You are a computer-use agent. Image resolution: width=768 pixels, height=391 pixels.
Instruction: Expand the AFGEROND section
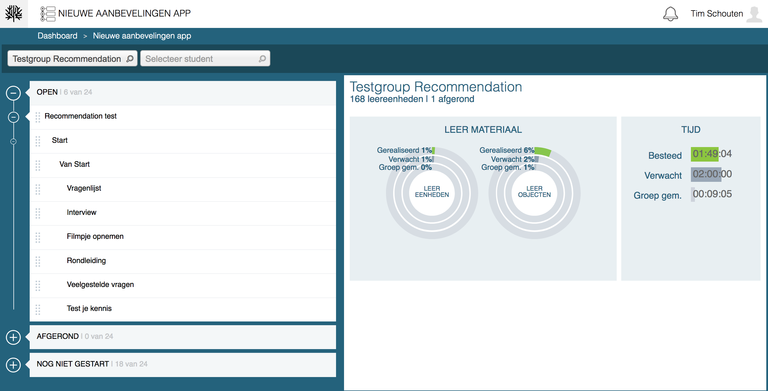point(13,337)
